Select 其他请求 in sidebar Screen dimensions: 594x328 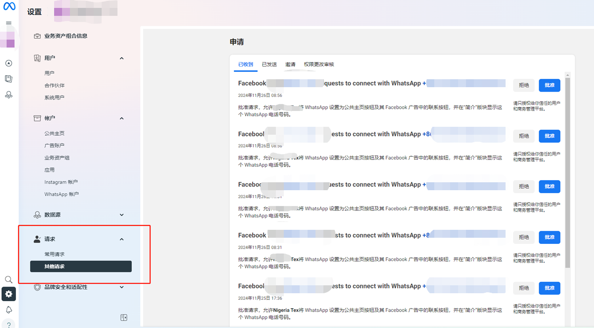81,266
